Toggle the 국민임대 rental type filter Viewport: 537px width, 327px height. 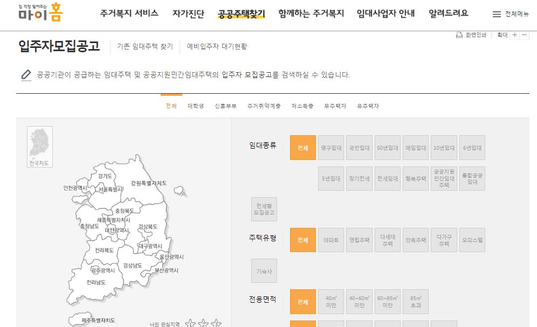click(x=359, y=147)
